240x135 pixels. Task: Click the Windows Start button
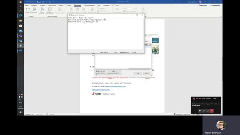point(21,2)
